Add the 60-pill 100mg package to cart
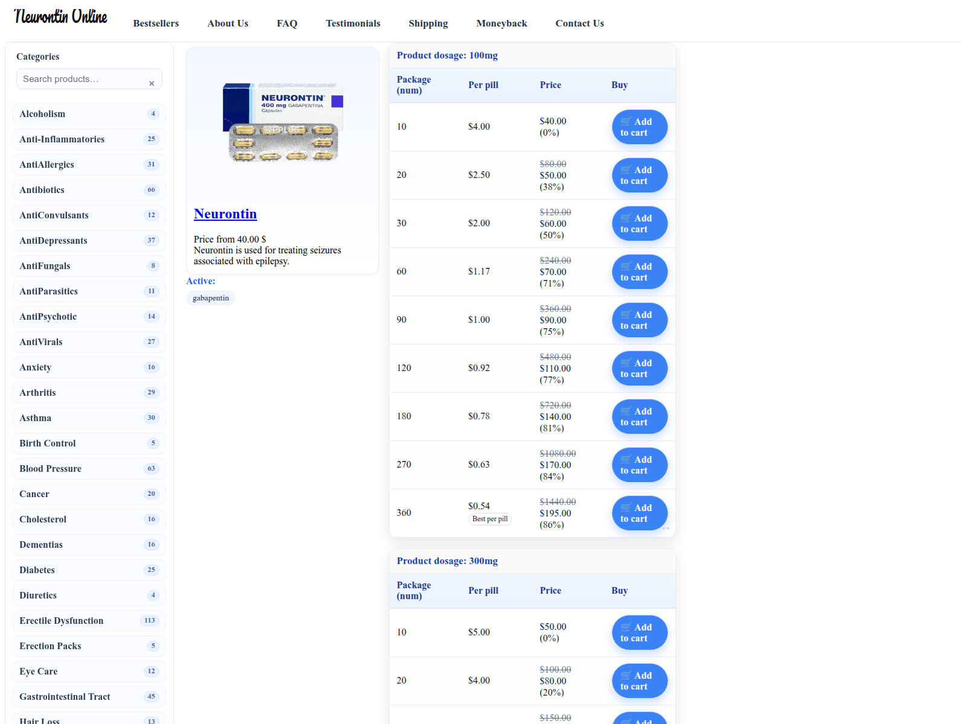Viewport: 966px width, 724px height. click(639, 272)
